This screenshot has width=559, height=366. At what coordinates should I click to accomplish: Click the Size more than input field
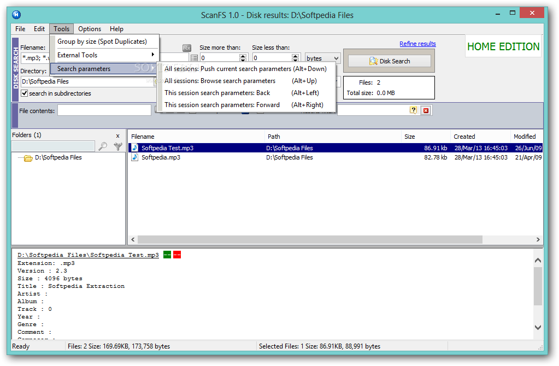219,58
